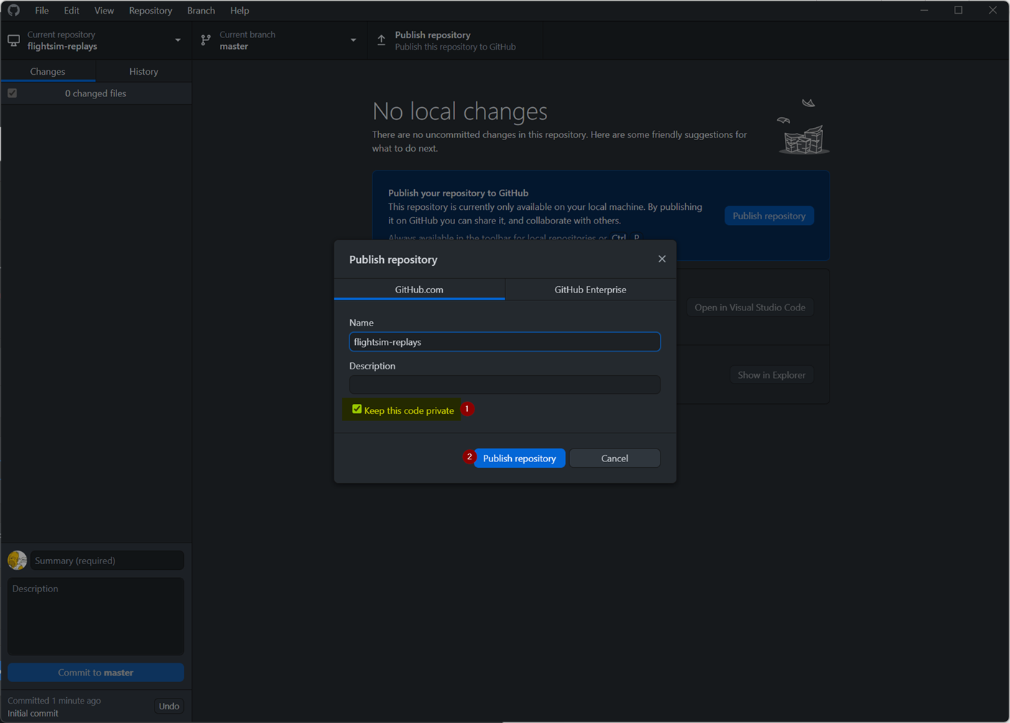The image size is (1010, 723).
Task: Click Show in Explorer button
Action: 771,375
